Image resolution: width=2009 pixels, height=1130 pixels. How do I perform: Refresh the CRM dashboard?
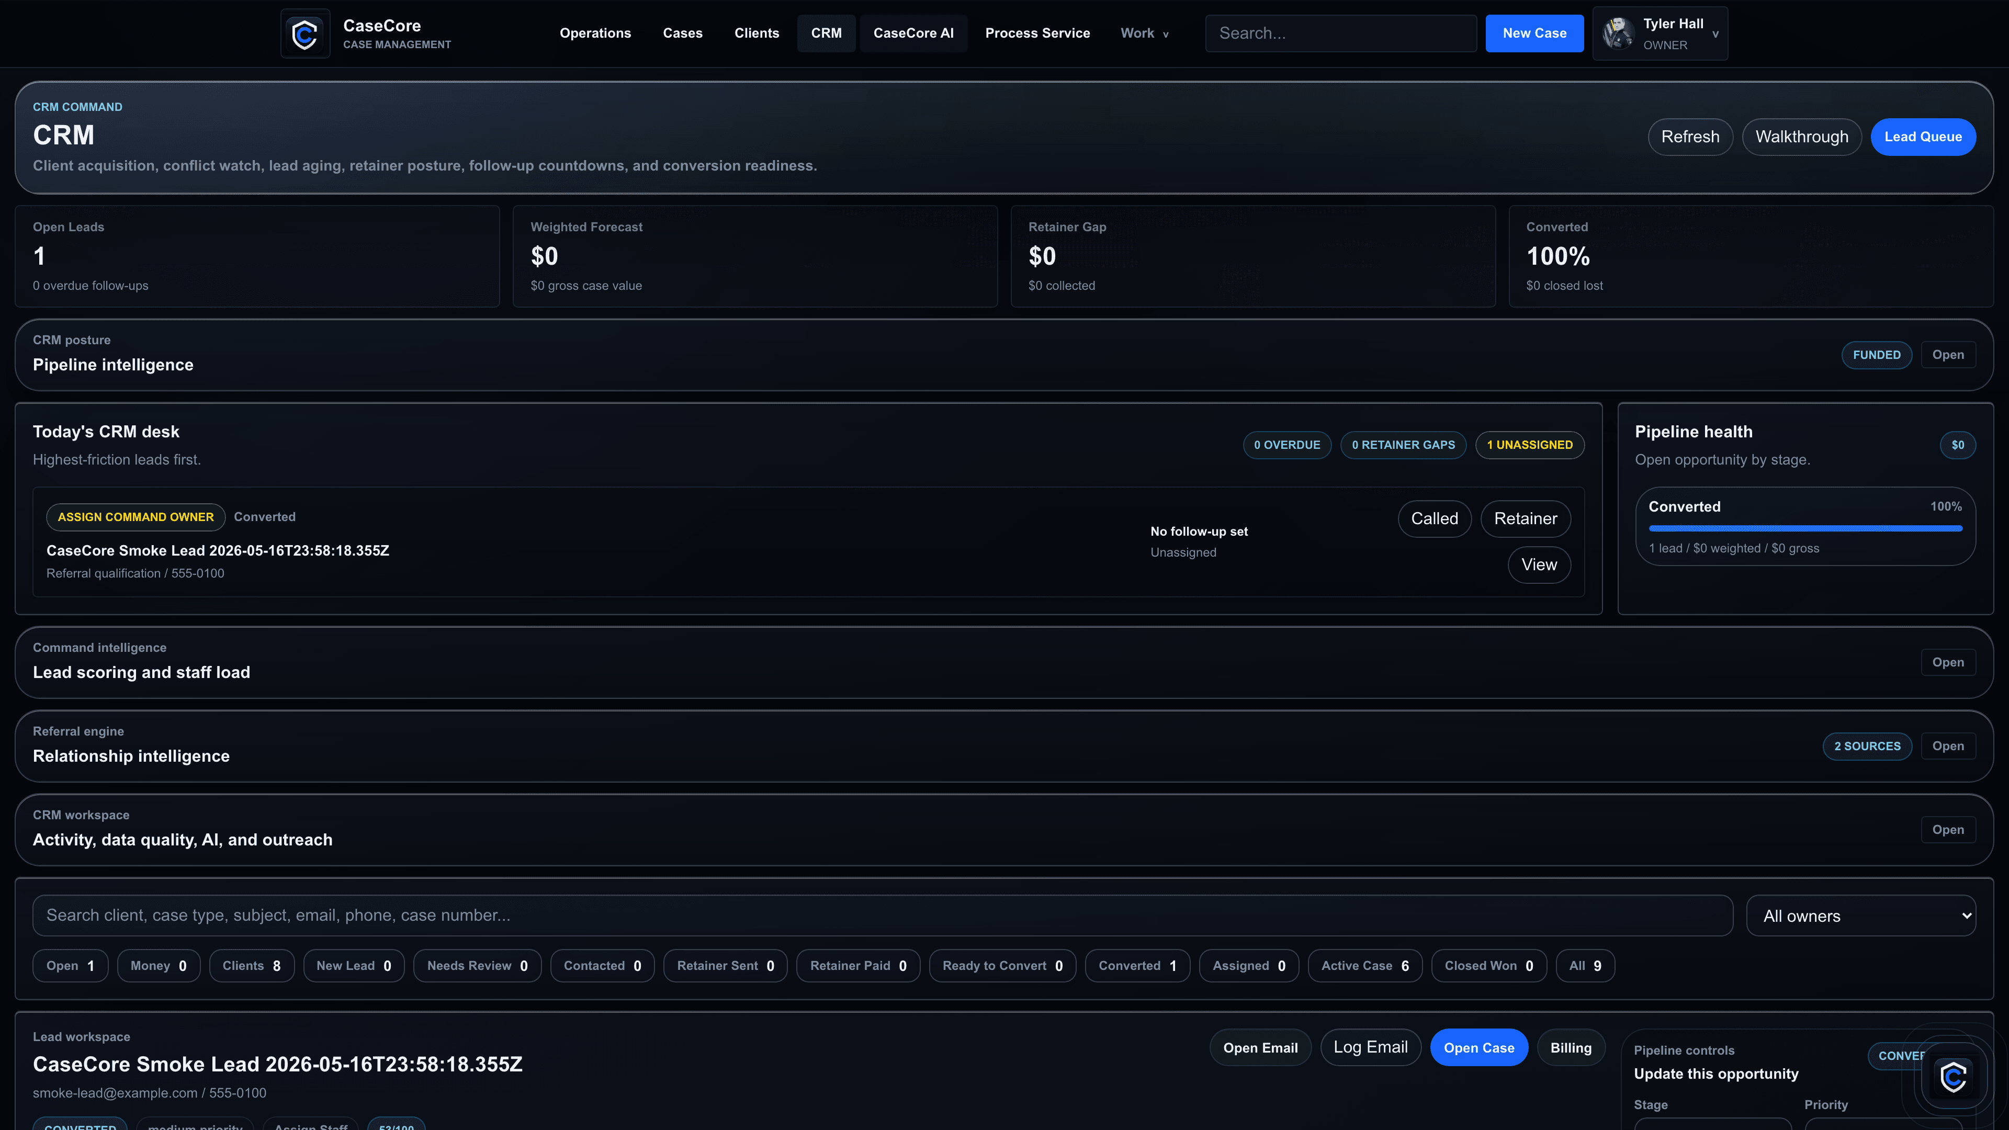[1690, 137]
